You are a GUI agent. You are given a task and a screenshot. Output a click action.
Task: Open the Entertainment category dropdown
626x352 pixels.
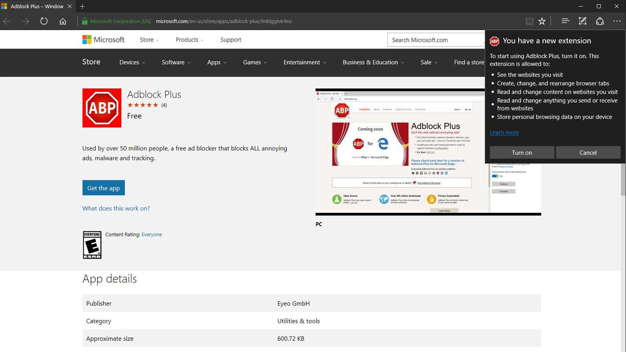click(x=304, y=62)
